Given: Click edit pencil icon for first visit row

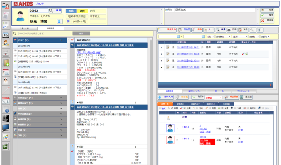Looking at the screenshot, I should [168, 47].
